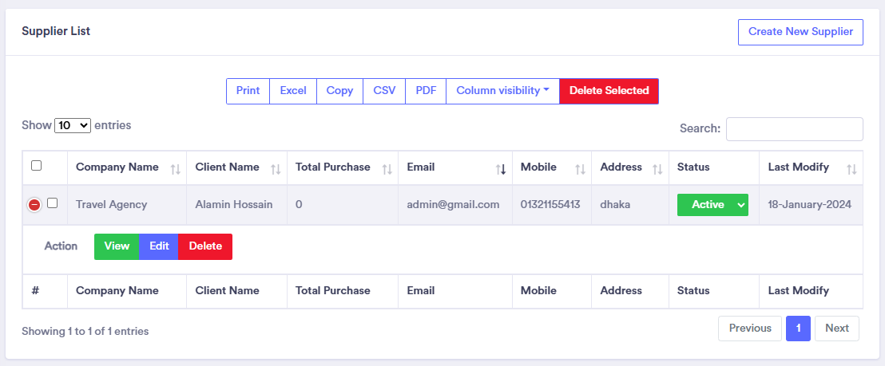Screen dimensions: 885x366
Task: Export the table as PDF
Action: pyautogui.click(x=426, y=91)
